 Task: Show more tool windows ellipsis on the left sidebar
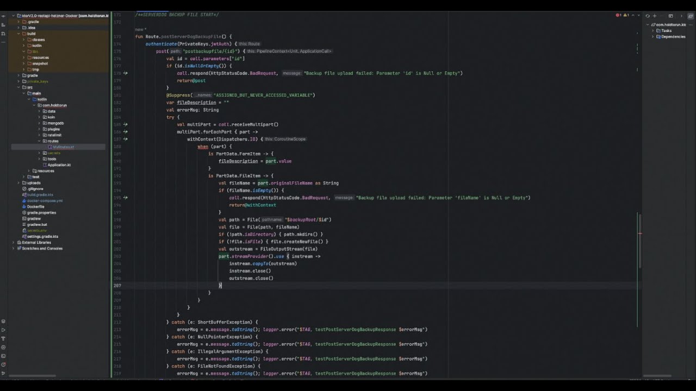[3, 42]
